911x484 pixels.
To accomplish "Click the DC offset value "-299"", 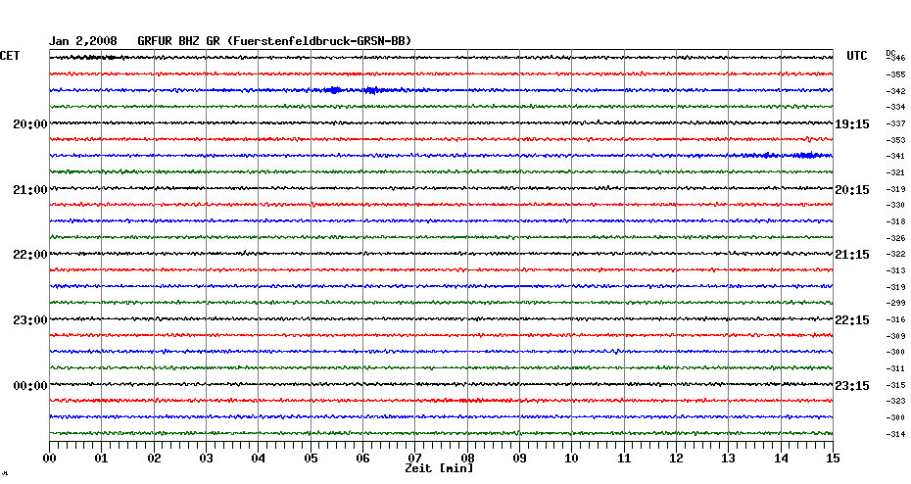I will tap(896, 304).
